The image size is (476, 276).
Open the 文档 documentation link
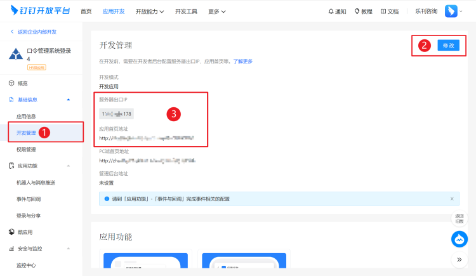tap(389, 11)
